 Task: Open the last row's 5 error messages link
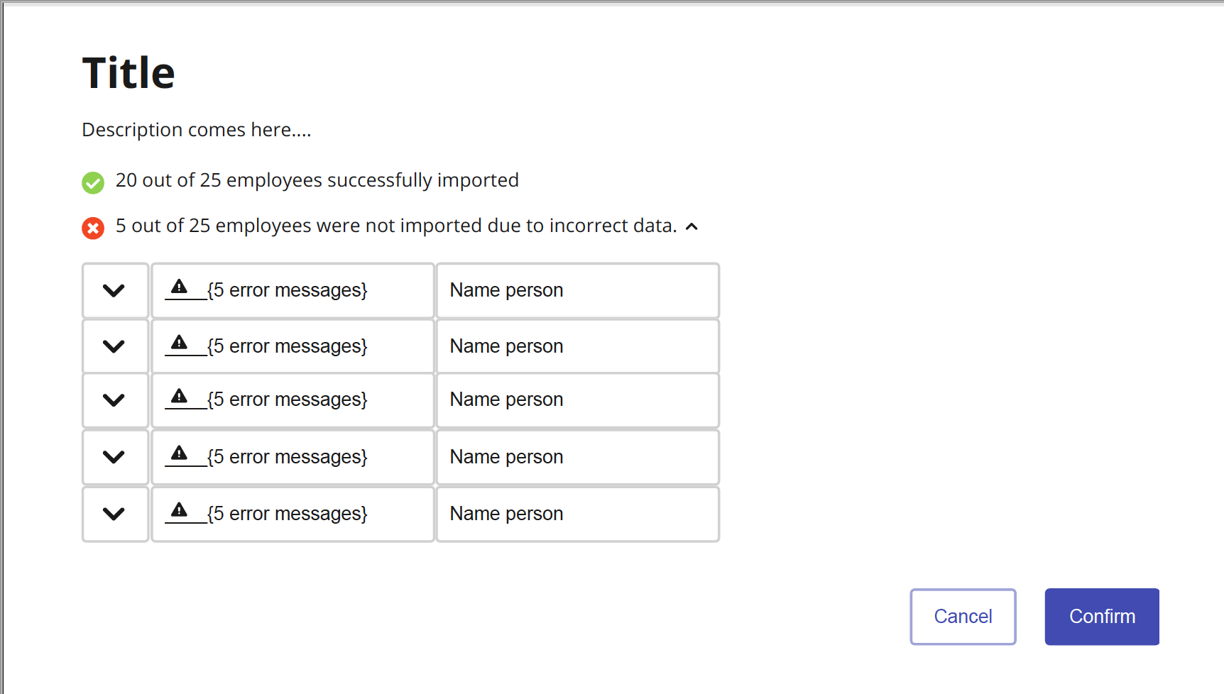click(287, 514)
